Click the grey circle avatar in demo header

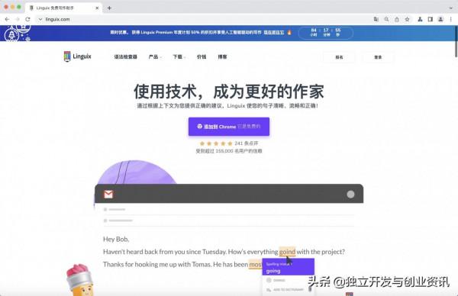coord(350,194)
